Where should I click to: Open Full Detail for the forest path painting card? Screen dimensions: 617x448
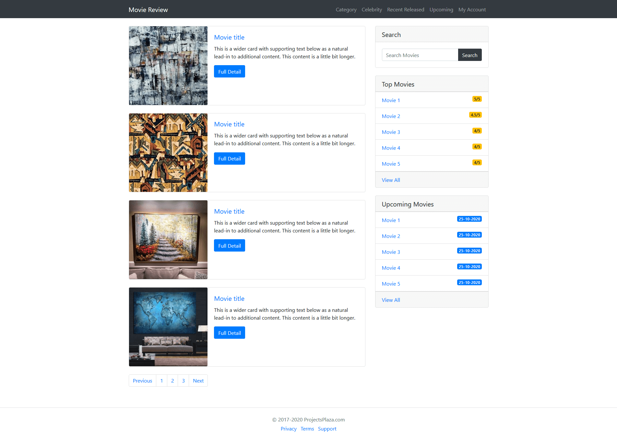(x=229, y=246)
